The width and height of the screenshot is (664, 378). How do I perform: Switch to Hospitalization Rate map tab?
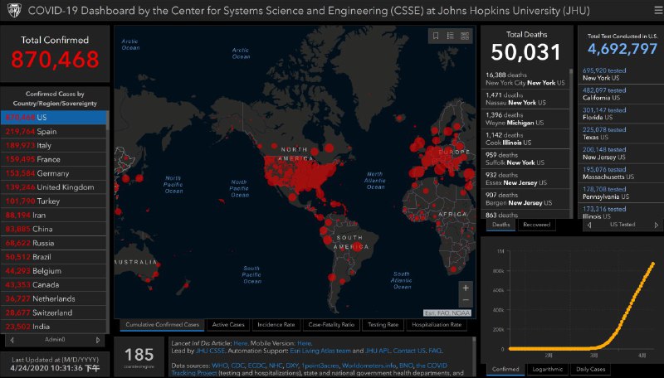pos(437,325)
